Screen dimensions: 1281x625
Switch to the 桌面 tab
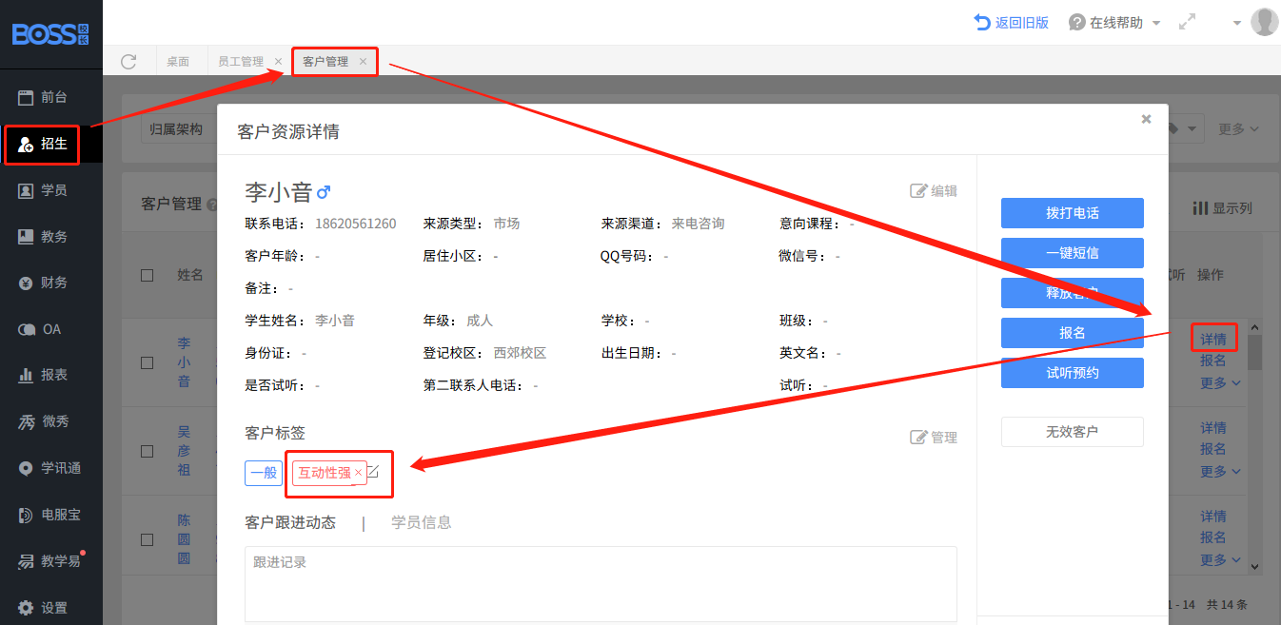click(178, 61)
